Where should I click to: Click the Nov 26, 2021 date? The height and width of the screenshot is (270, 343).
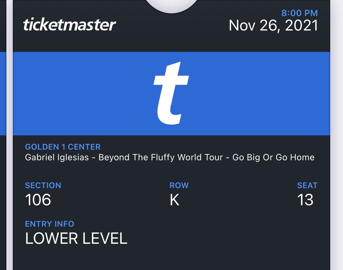[x=273, y=26]
